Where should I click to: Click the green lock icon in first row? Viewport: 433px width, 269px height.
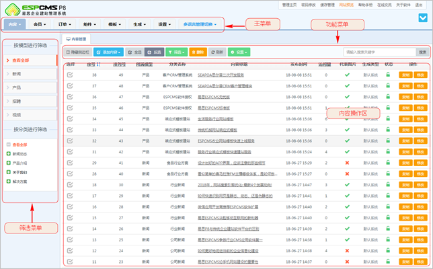pyautogui.click(x=387, y=75)
